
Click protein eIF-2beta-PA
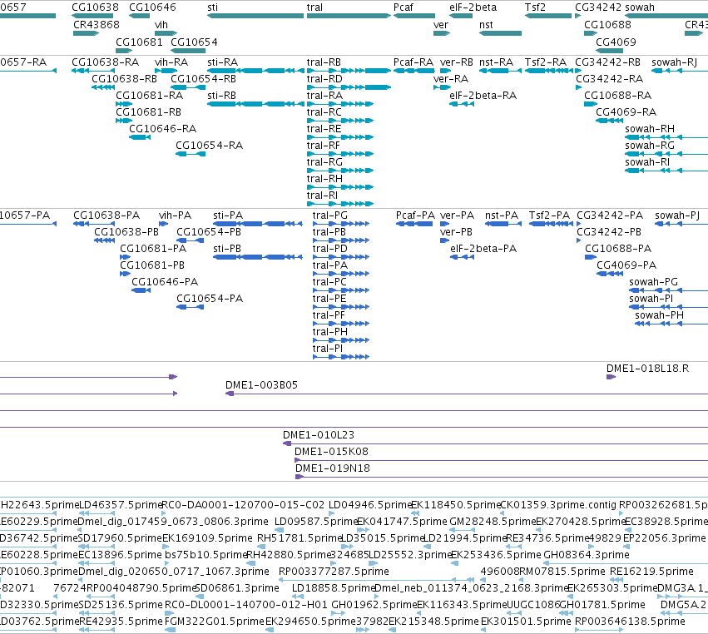(462, 257)
